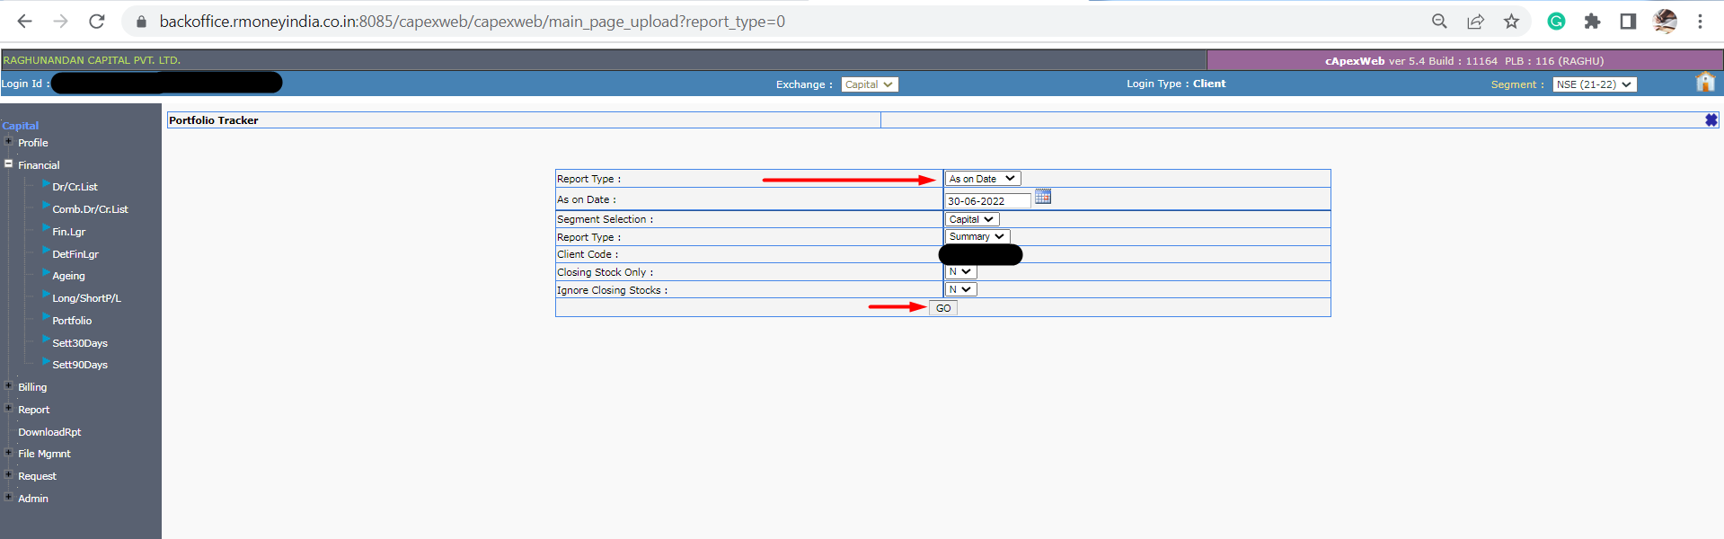Click the address bar URL
This screenshot has height=539, width=1724.
473,21
